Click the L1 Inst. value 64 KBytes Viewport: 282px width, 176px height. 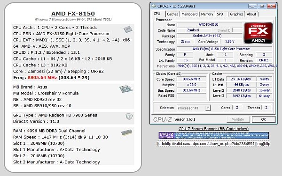[241, 85]
